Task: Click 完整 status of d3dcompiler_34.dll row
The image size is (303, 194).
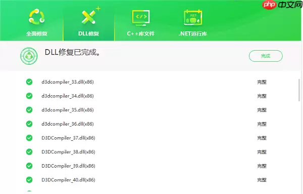Action: click(x=262, y=96)
